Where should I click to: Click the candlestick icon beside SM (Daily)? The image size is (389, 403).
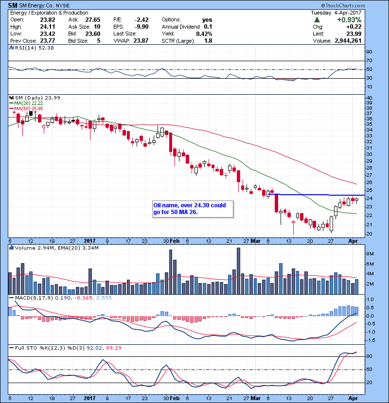pyautogui.click(x=12, y=98)
